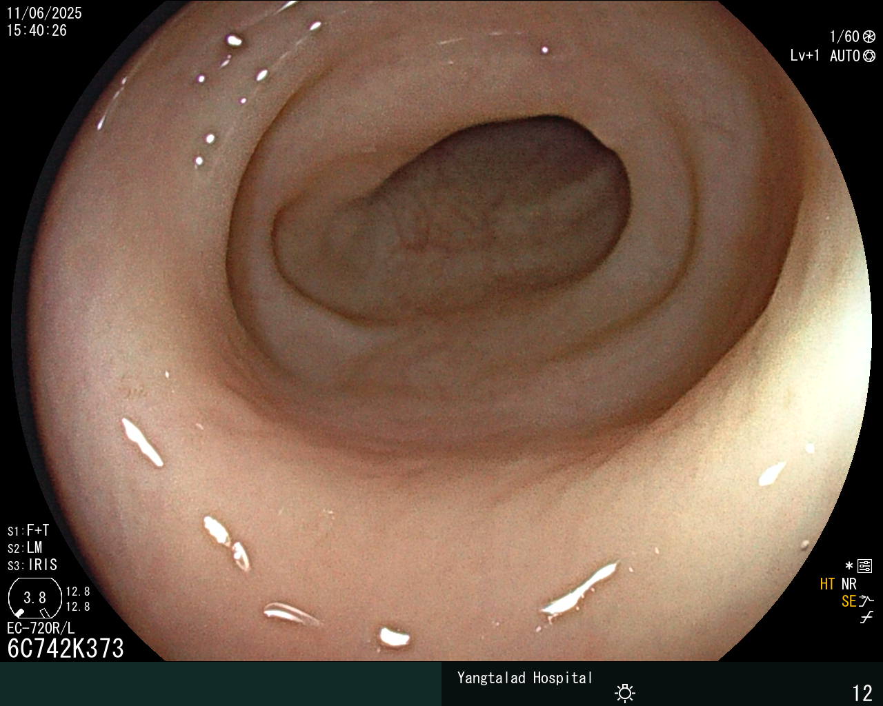Select the SE structure enhancement indicator
This screenshot has width=883, height=706.
849,602
